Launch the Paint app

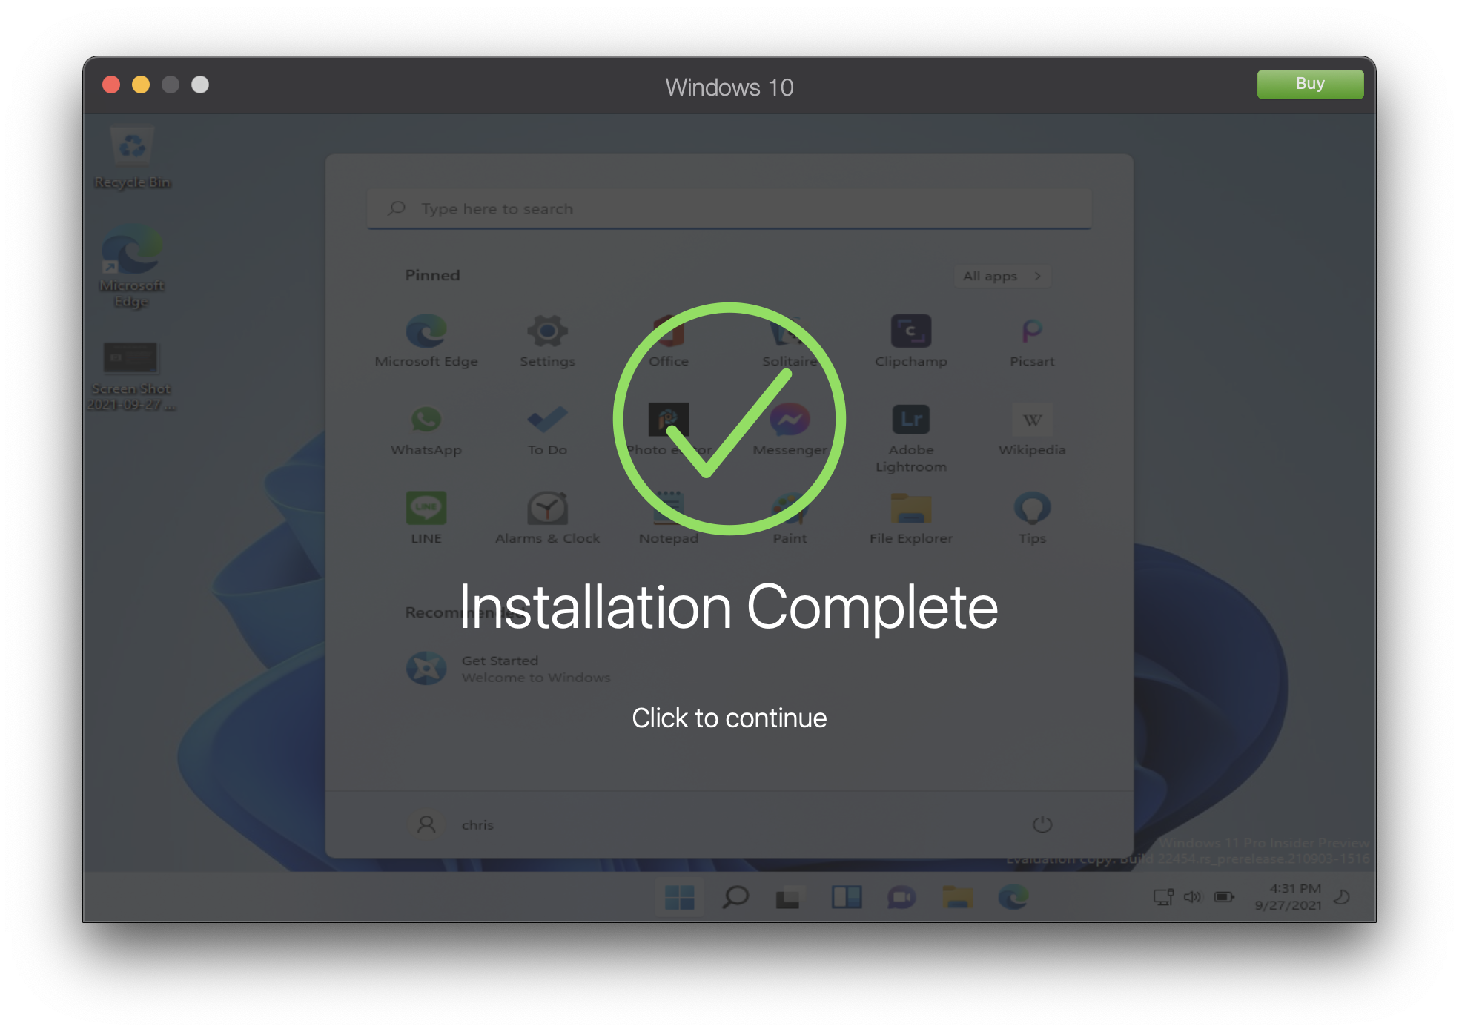[x=790, y=518]
